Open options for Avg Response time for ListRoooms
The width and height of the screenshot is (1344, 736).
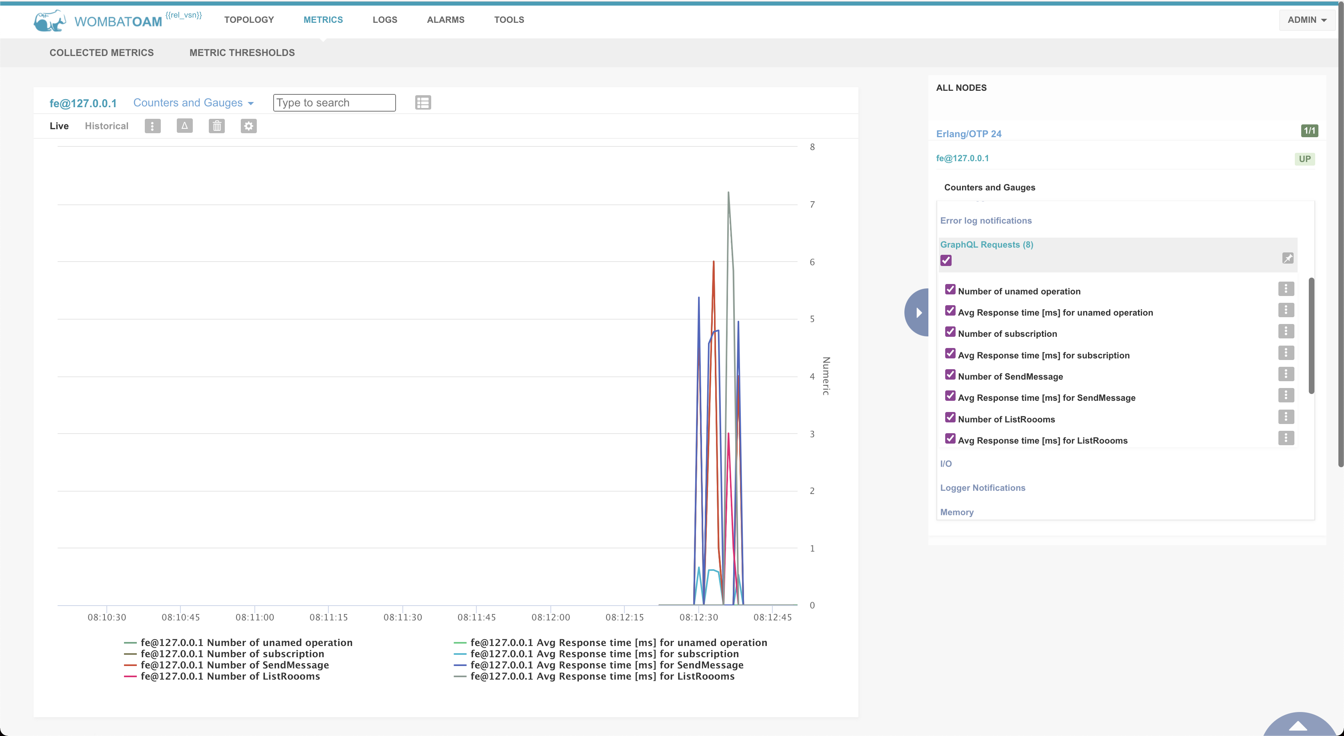pyautogui.click(x=1286, y=438)
